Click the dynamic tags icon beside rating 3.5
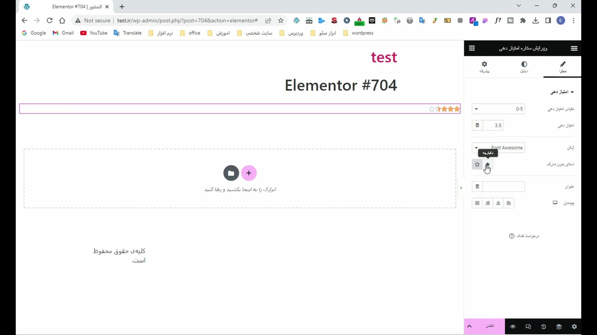The width and height of the screenshot is (597, 335). pyautogui.click(x=477, y=125)
